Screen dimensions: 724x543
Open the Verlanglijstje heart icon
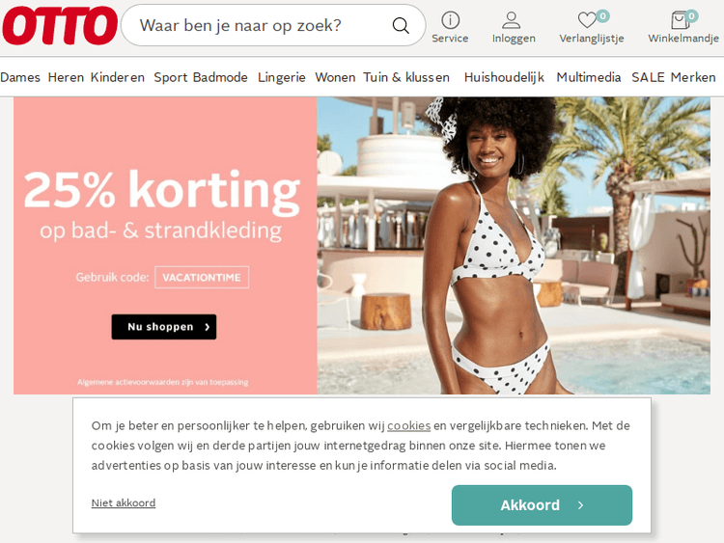click(x=587, y=20)
